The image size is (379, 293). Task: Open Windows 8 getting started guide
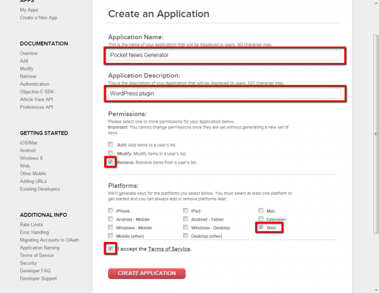tap(31, 158)
